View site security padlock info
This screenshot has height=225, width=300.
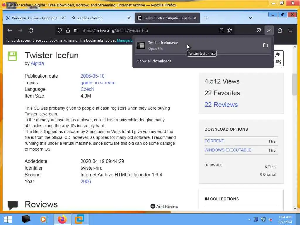[68, 30]
